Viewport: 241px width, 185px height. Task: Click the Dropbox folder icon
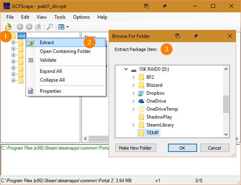(x=141, y=93)
